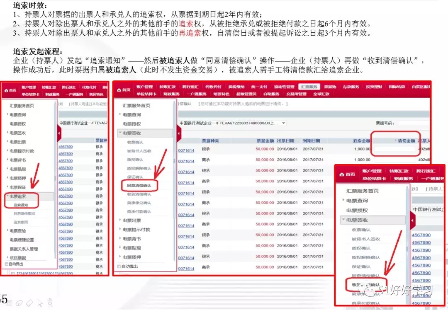This screenshot has height=310, width=448.
Task: Select 商承承兑确认 in middle window sidebar
Action: click(139, 203)
